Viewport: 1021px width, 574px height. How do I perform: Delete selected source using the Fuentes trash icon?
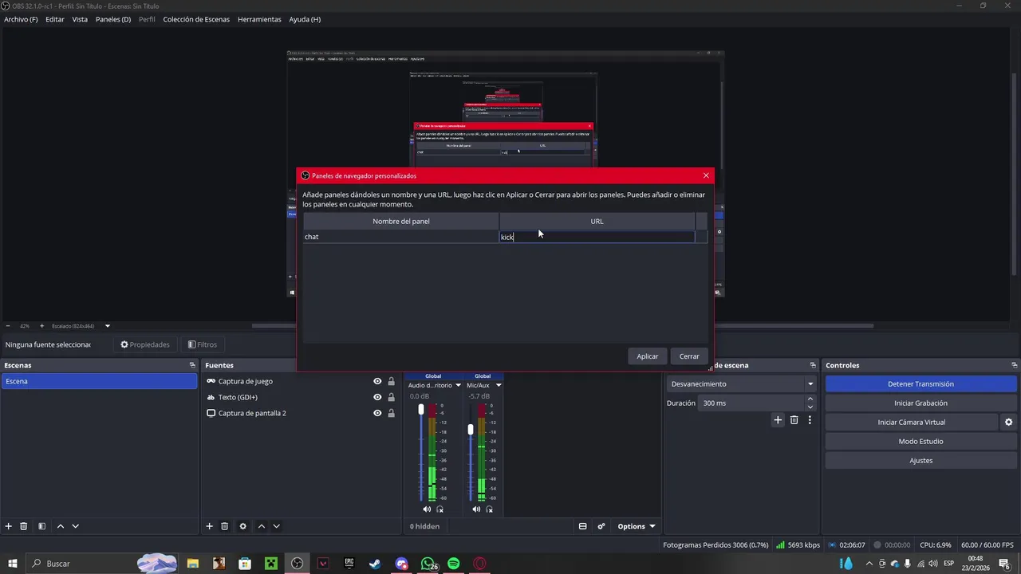pos(225,526)
